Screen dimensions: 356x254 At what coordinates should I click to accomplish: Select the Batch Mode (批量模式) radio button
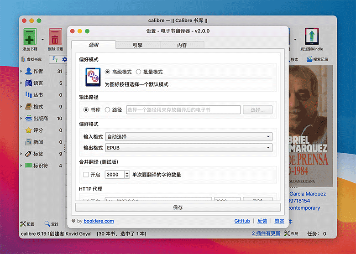tap(138, 72)
